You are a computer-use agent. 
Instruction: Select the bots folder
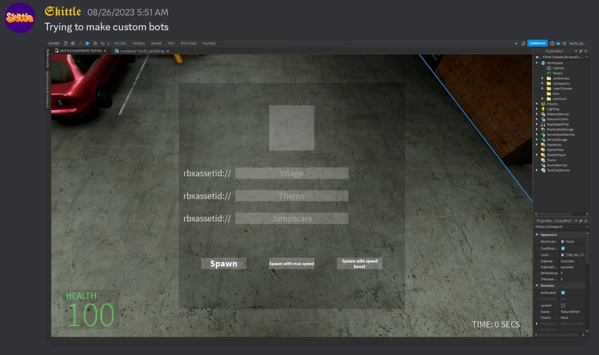coord(553,94)
